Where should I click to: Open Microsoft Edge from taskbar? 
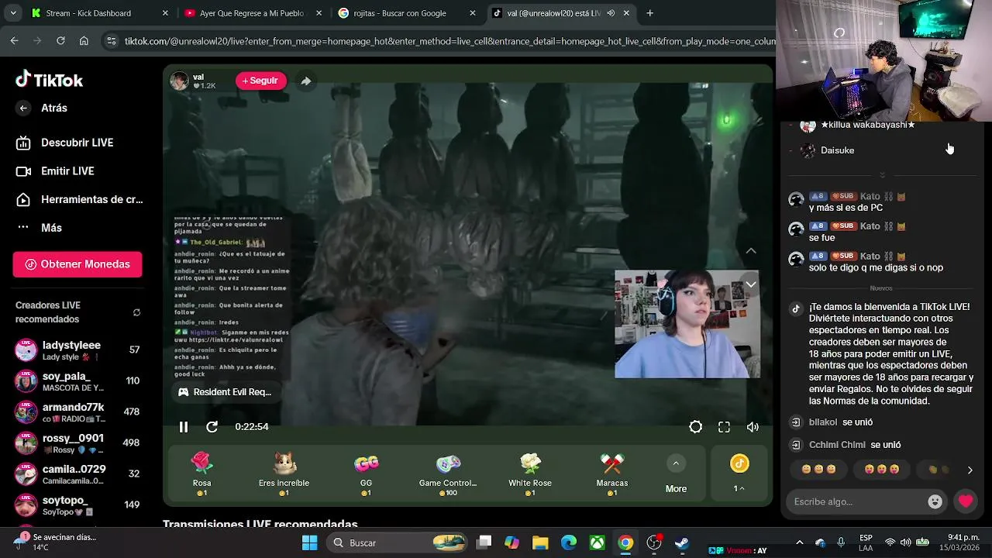click(569, 542)
